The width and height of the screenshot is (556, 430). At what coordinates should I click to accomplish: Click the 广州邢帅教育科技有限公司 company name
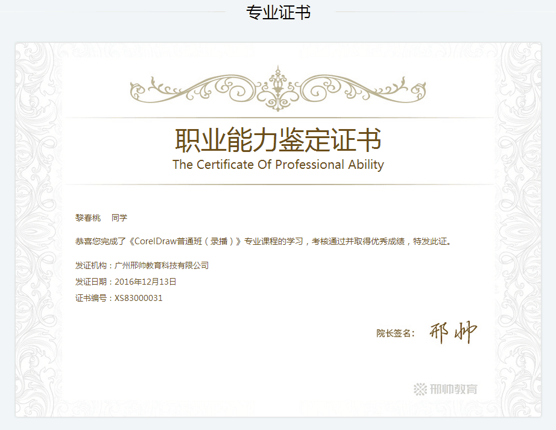pos(162,265)
